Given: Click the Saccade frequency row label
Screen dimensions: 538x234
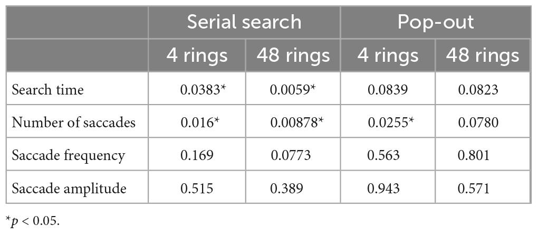Looking at the screenshot, I should point(68,155).
